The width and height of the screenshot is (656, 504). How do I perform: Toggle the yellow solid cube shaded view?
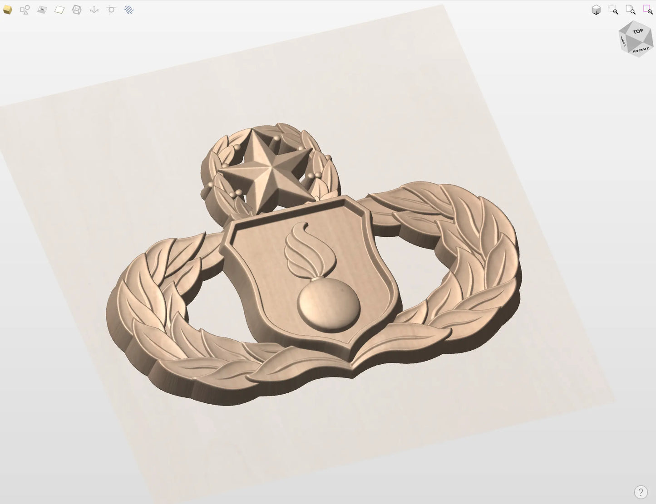click(7, 10)
